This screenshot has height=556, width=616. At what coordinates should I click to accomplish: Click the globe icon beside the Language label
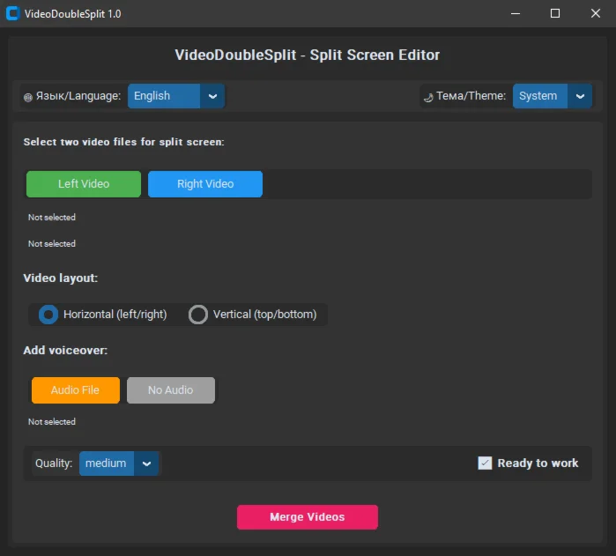(27, 97)
